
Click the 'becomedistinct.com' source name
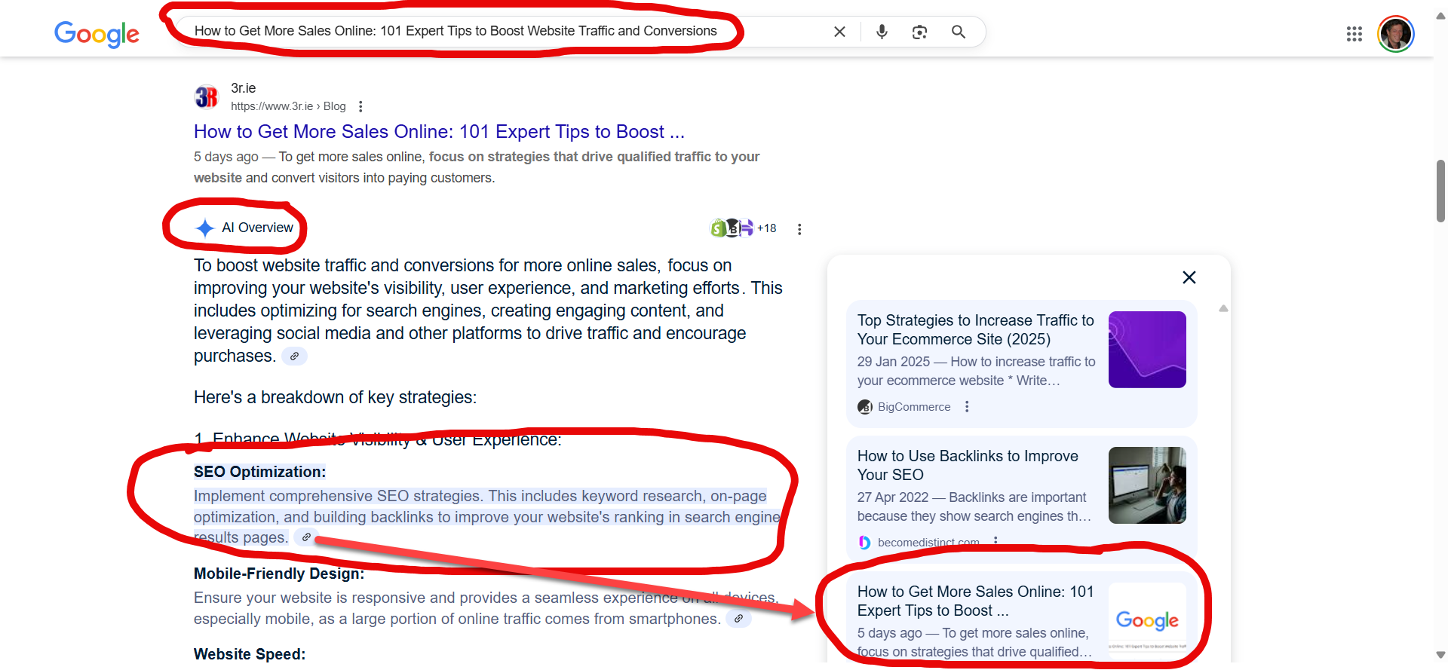click(928, 543)
